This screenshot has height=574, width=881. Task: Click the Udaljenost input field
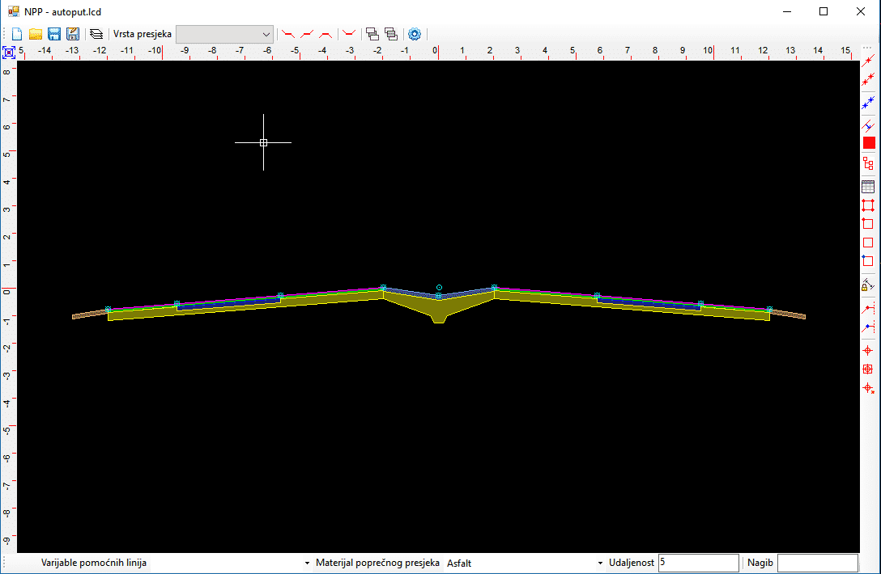pyautogui.click(x=698, y=563)
